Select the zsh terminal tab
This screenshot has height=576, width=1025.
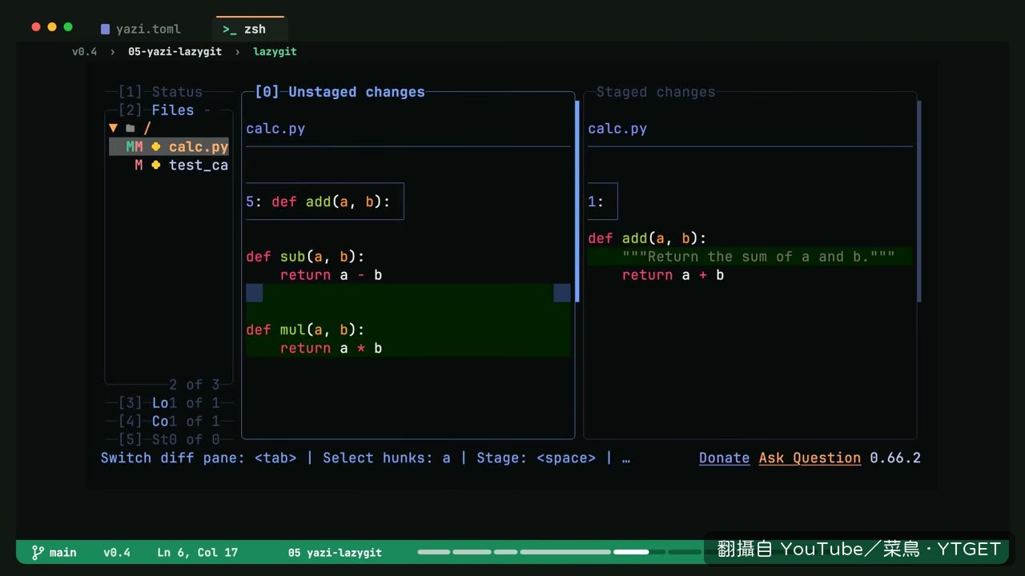tap(250, 30)
